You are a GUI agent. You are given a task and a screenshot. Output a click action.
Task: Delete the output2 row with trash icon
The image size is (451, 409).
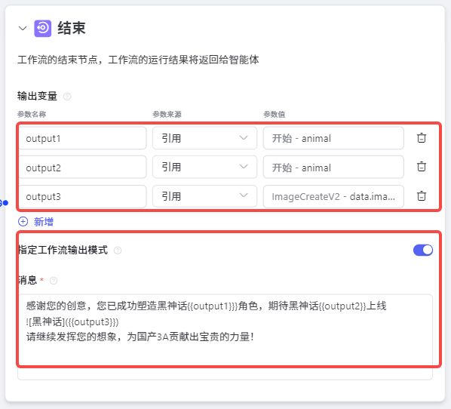(422, 167)
